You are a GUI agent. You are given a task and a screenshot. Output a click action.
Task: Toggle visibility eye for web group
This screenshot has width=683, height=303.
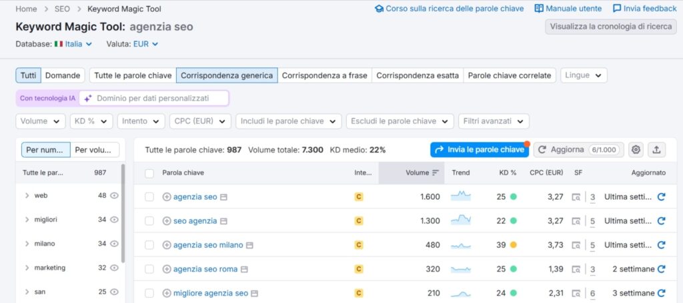(x=114, y=196)
